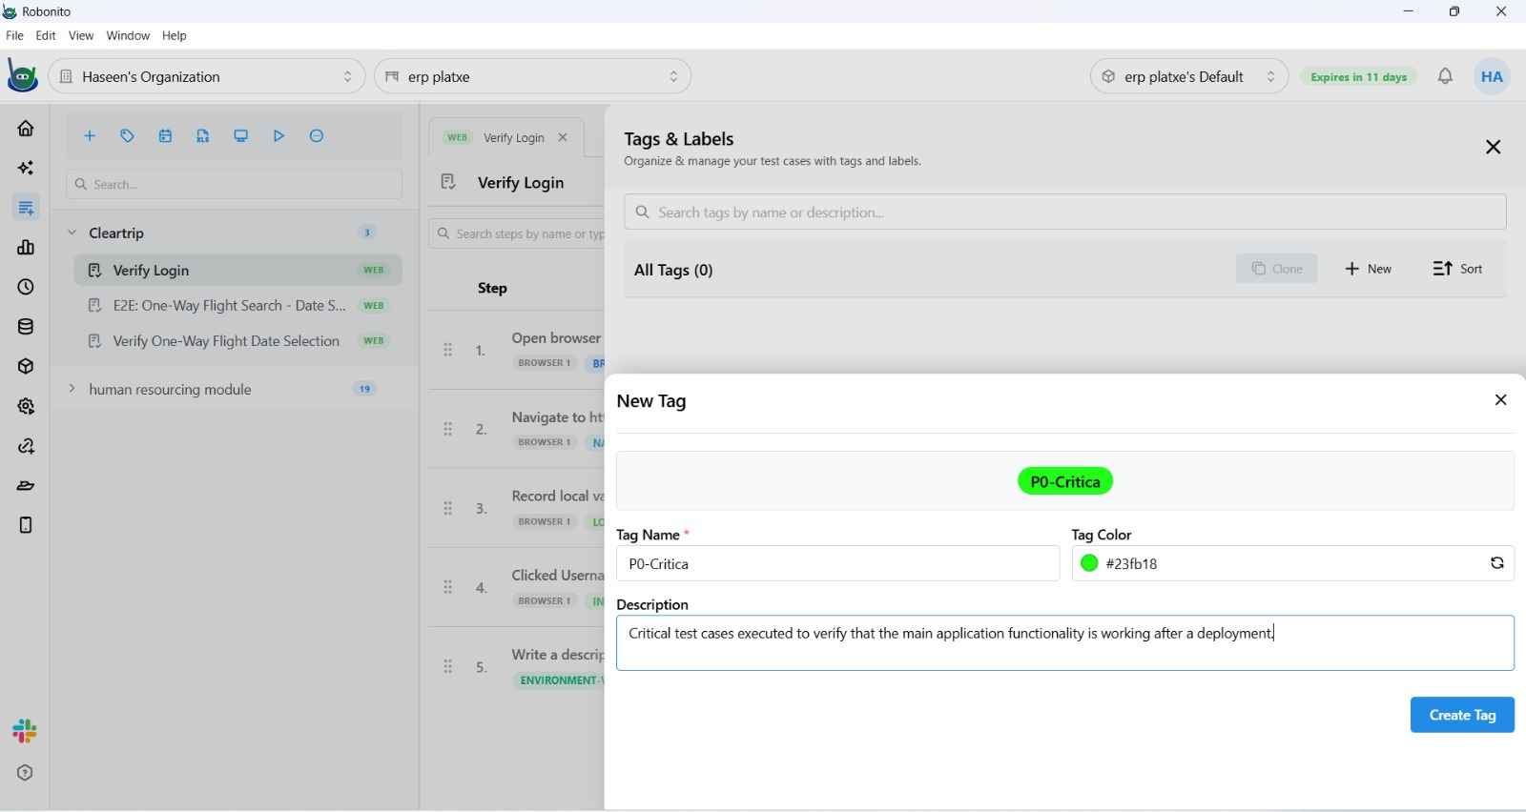1526x812 pixels.
Task: Open the settings gear icon in sidebar
Action: pyautogui.click(x=26, y=406)
